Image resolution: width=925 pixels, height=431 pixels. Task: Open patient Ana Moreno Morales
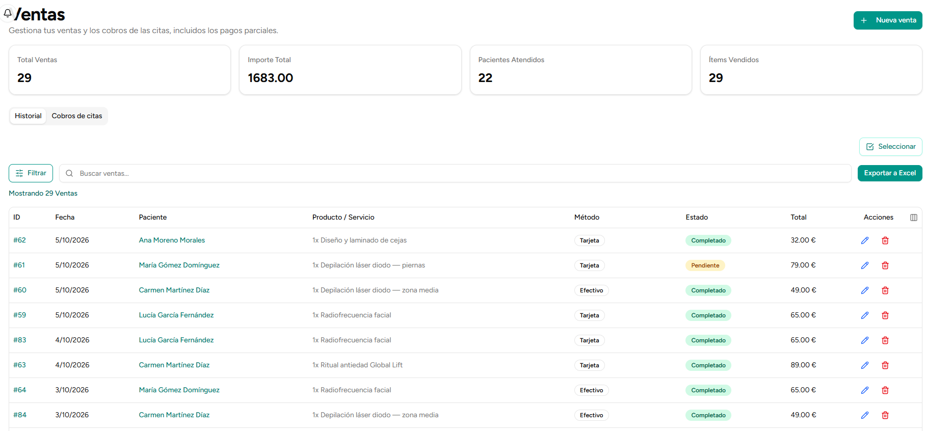click(x=172, y=240)
